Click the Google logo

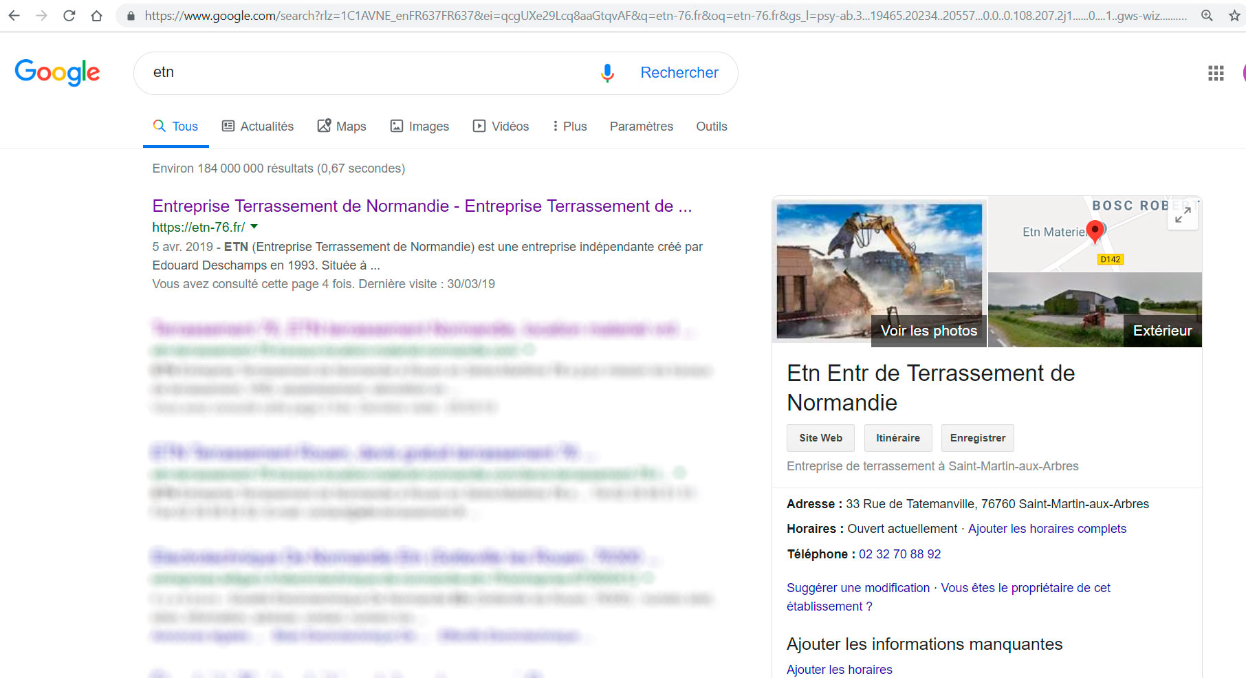(57, 72)
